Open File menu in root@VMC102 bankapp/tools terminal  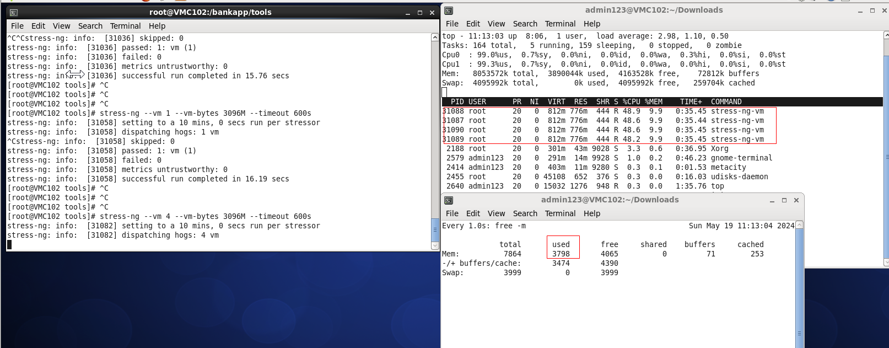click(x=17, y=26)
